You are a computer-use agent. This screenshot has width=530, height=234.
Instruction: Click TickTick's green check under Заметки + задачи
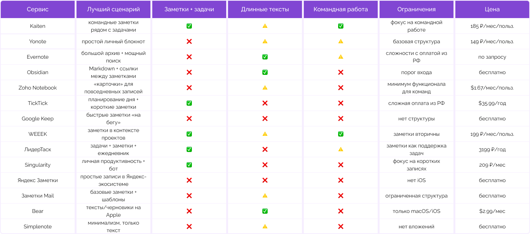point(189,103)
